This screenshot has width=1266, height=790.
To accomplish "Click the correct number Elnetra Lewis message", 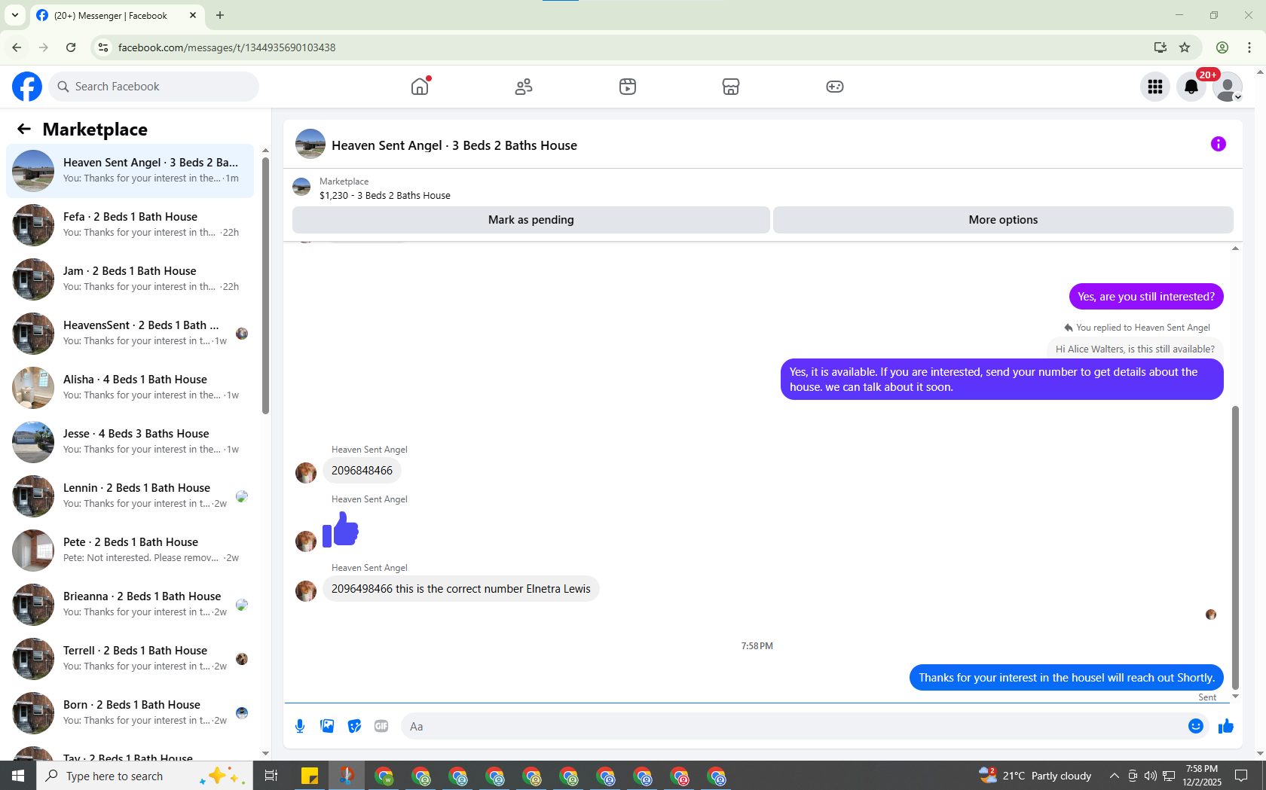I will click(x=460, y=589).
